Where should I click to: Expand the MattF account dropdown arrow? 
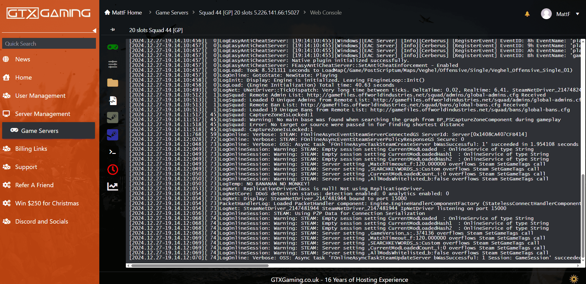(577, 14)
